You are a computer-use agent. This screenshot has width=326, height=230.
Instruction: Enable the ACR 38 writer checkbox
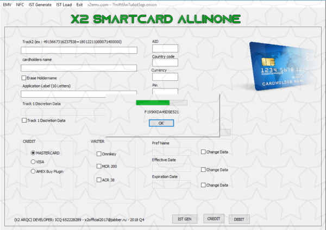[99, 180]
